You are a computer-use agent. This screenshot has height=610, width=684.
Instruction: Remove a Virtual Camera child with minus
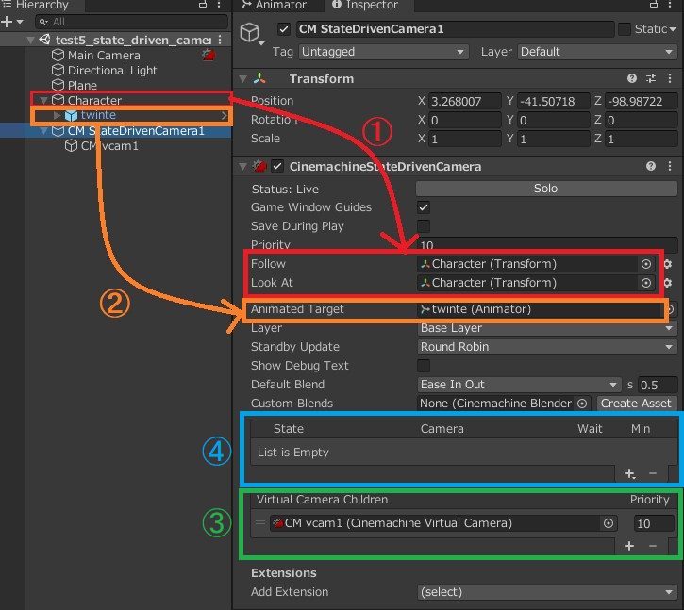tap(653, 546)
